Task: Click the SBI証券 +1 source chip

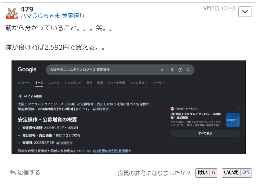Action: pyautogui.click(x=101, y=109)
